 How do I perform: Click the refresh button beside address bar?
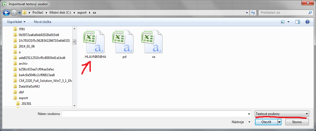(253, 13)
